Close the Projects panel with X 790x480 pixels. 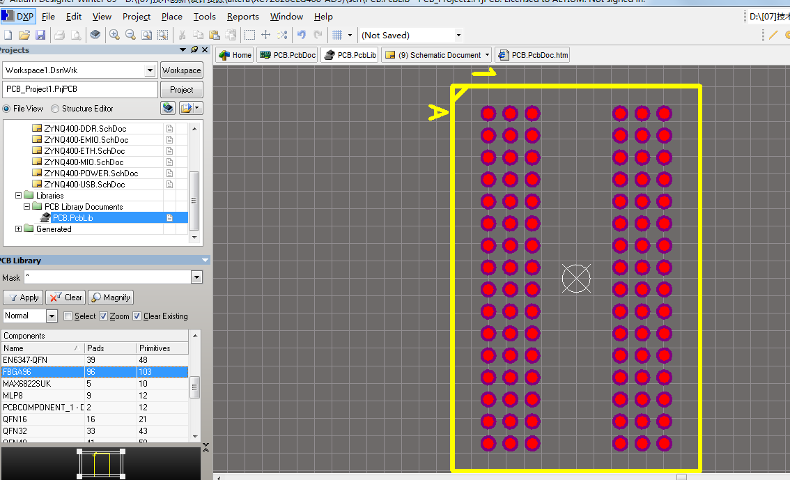[x=205, y=49]
